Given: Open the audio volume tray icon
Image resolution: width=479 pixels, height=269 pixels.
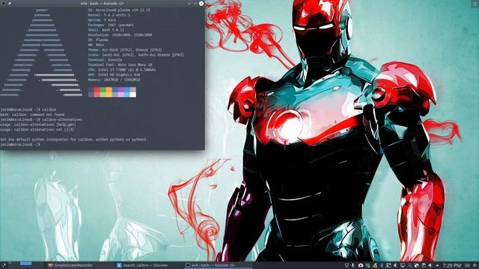Looking at the screenshot, I should click(x=430, y=265).
